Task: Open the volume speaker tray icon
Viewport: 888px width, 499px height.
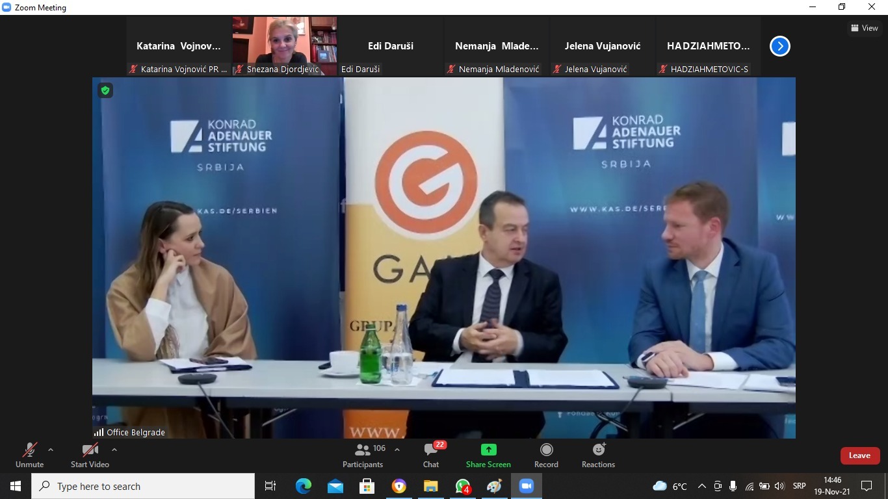Action: coord(779,486)
